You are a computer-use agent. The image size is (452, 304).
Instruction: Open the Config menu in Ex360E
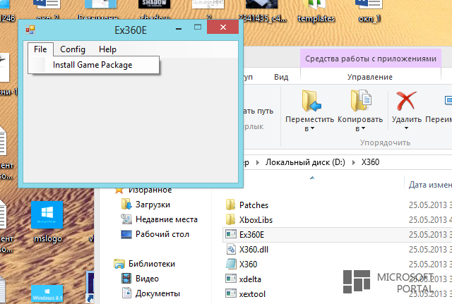click(x=73, y=49)
